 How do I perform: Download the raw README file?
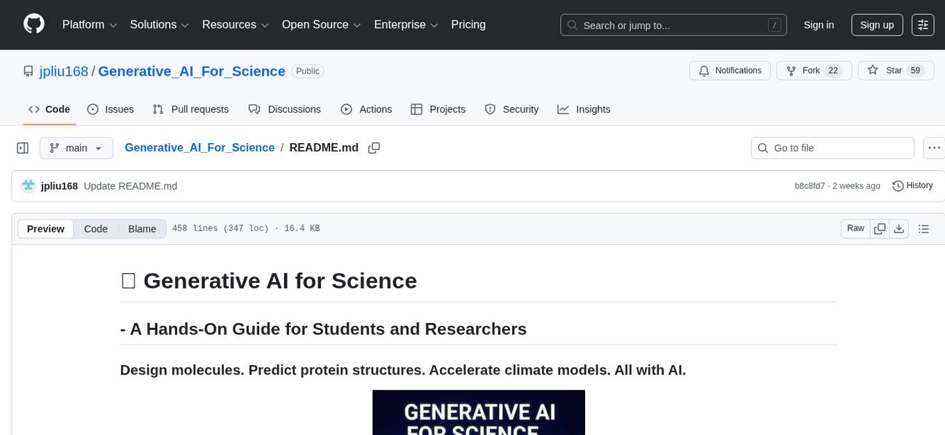pyautogui.click(x=899, y=228)
